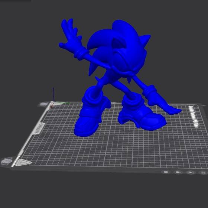This screenshot has width=208, height=208.
Task: Click the fourth round plate icon with grid symbol
Action: pyautogui.click(x=203, y=173)
